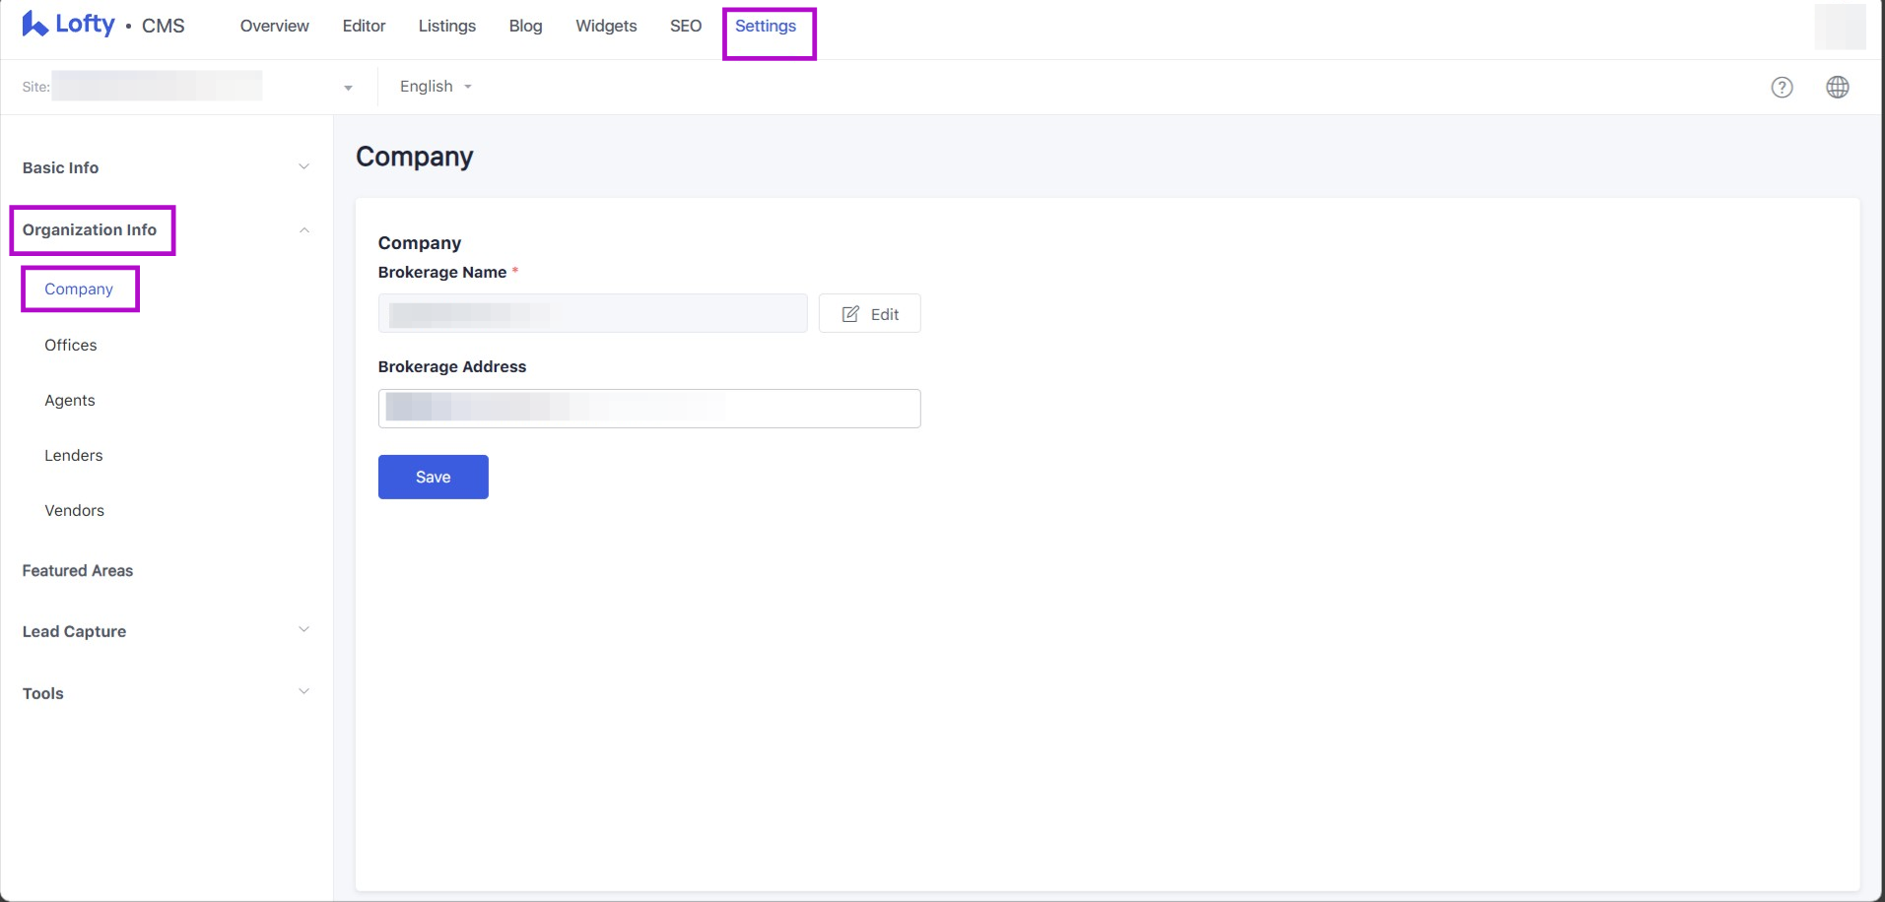
Task: Click Edit button for Brokerage Name
Action: (869, 314)
